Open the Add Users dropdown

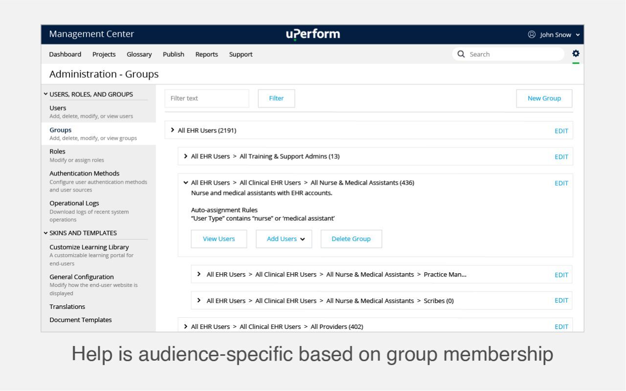pyautogui.click(x=284, y=239)
